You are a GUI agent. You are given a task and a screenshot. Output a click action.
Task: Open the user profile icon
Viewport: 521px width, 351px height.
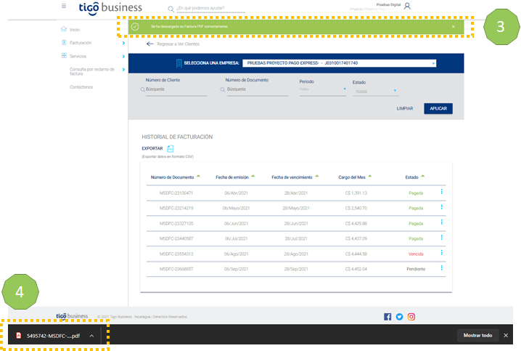coord(407,6)
